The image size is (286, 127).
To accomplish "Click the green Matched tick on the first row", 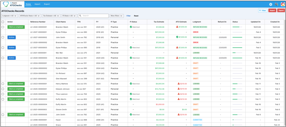I will (x=131, y=27).
